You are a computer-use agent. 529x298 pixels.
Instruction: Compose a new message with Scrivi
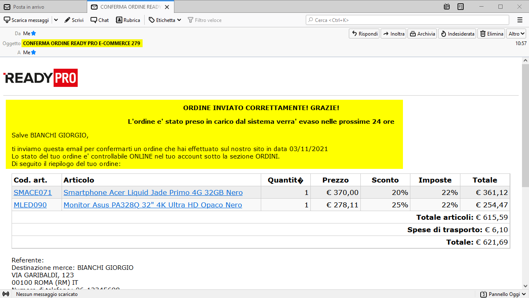point(74,20)
